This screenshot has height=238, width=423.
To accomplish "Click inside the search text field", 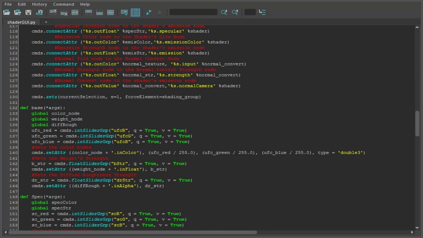I will point(193,12).
